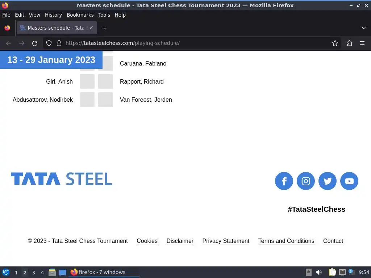The image size is (371, 278).
Task: Open the Instagram social icon
Action: click(306, 181)
